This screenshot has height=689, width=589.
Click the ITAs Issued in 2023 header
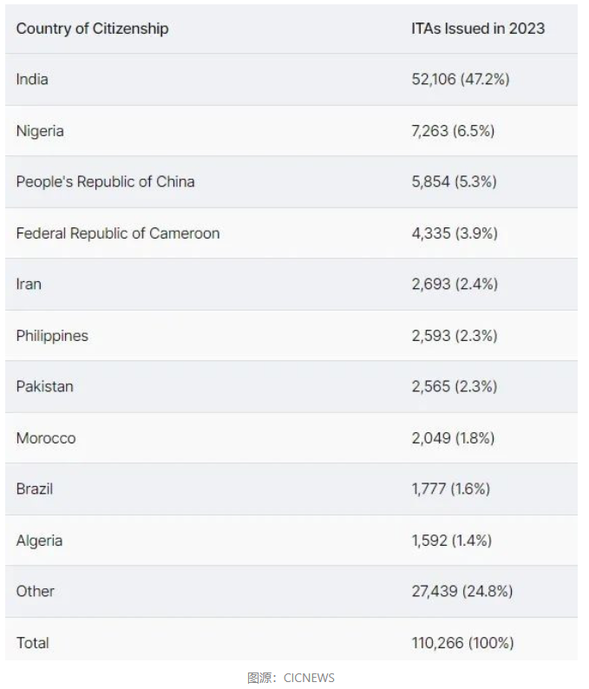coord(478,29)
